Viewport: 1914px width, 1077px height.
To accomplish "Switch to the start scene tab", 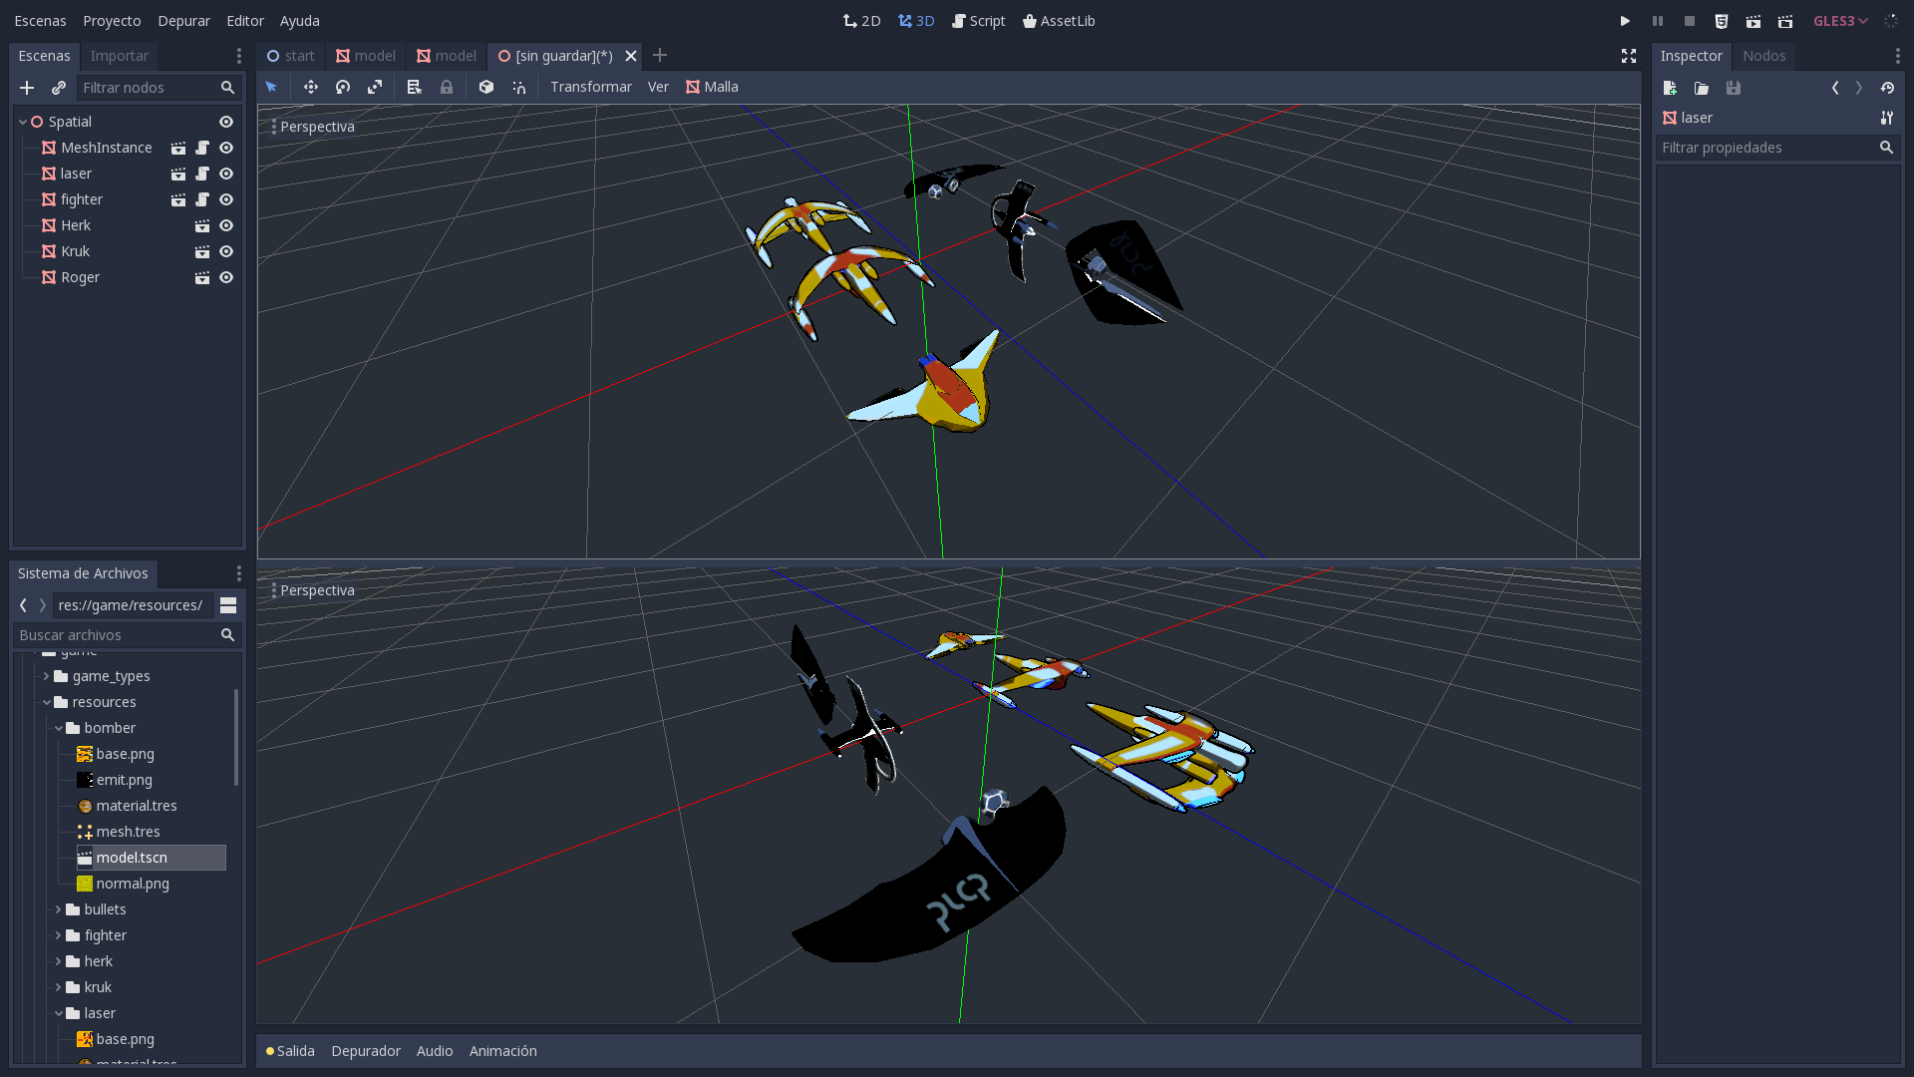I will click(290, 56).
